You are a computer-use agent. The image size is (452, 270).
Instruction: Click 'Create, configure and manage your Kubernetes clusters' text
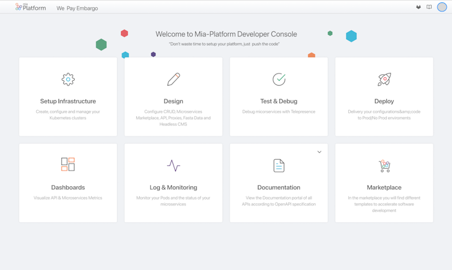coord(68,115)
